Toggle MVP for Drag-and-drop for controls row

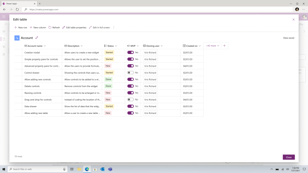click(130, 100)
